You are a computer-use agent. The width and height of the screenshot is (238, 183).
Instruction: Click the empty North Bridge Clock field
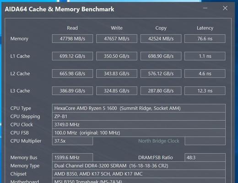[205, 141]
